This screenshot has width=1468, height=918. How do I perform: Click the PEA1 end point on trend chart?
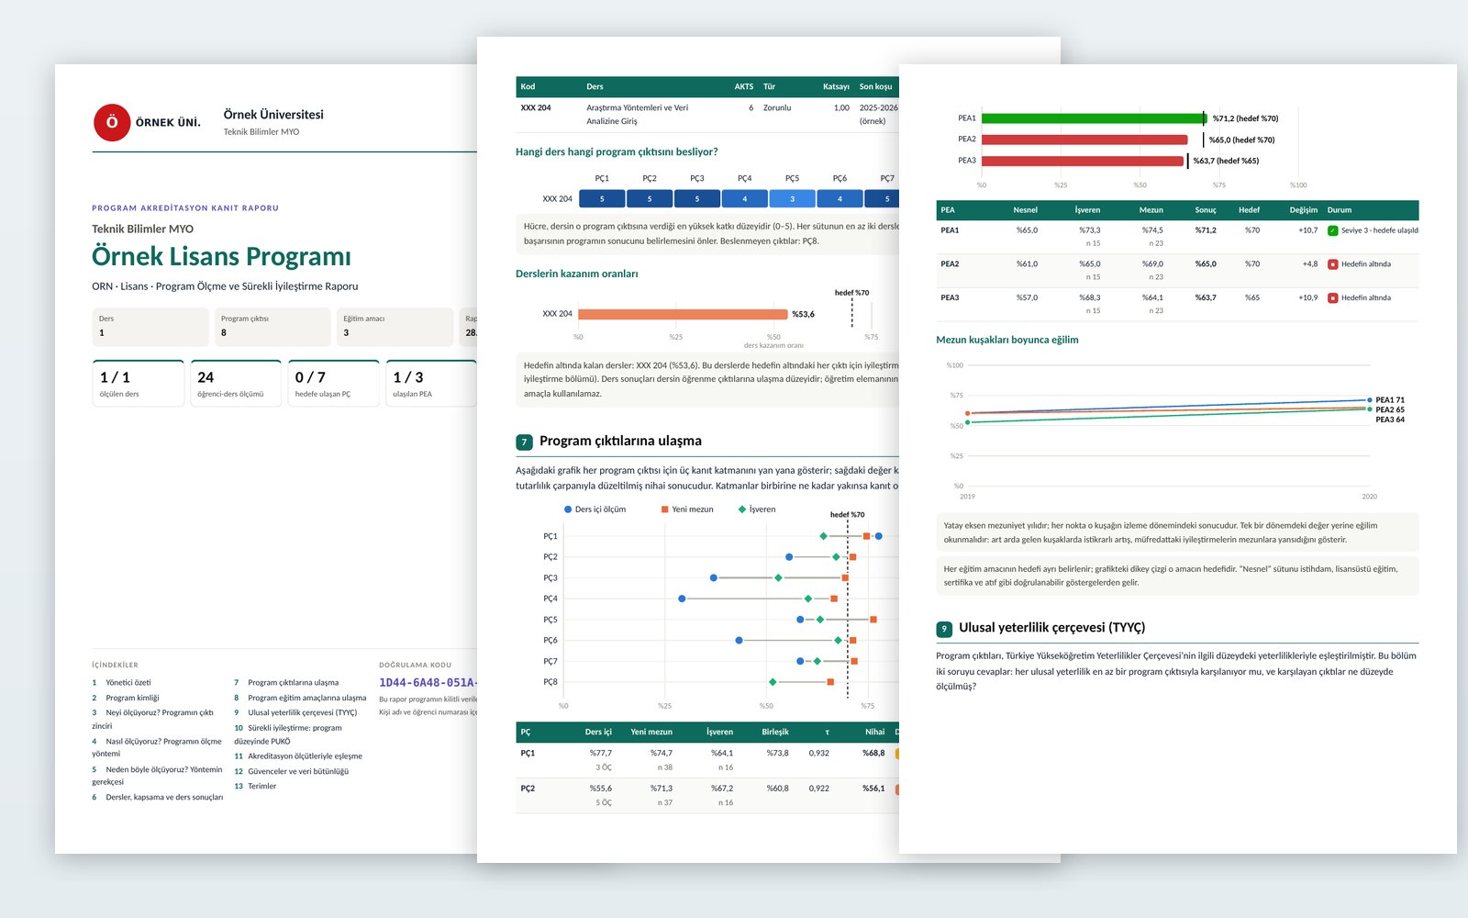tap(1370, 400)
